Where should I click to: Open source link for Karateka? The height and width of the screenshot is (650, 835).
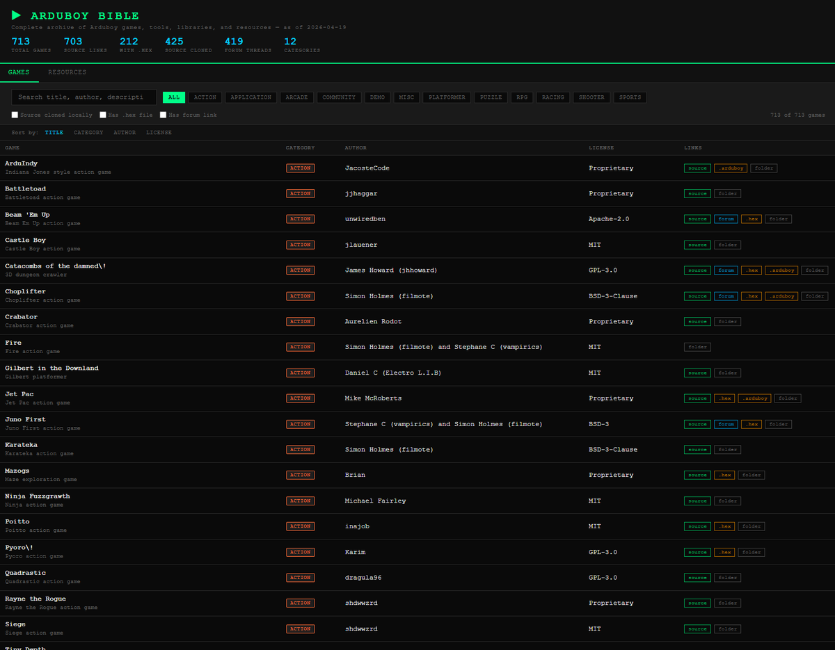[x=697, y=450]
